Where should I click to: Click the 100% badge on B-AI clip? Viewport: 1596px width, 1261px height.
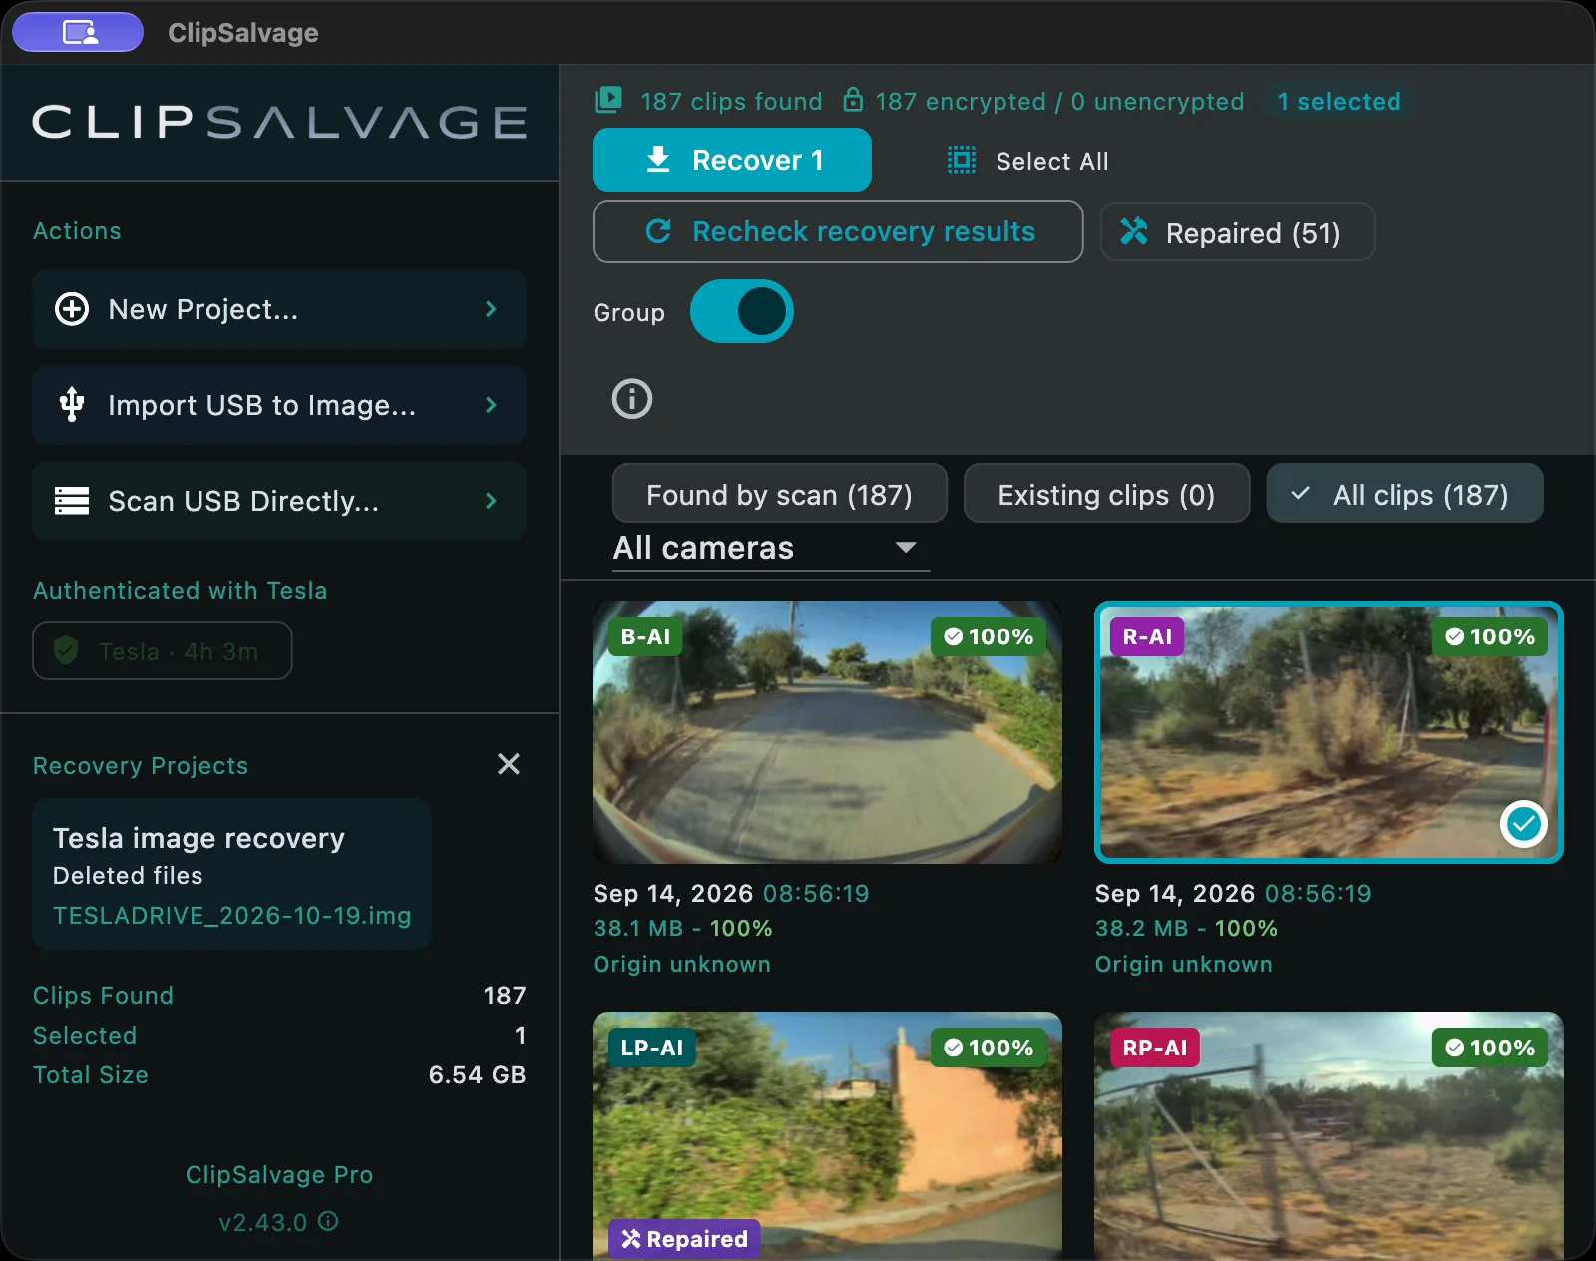pyautogui.click(x=989, y=636)
